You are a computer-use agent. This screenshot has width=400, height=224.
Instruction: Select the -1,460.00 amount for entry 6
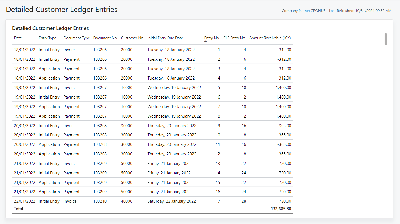[282, 97]
